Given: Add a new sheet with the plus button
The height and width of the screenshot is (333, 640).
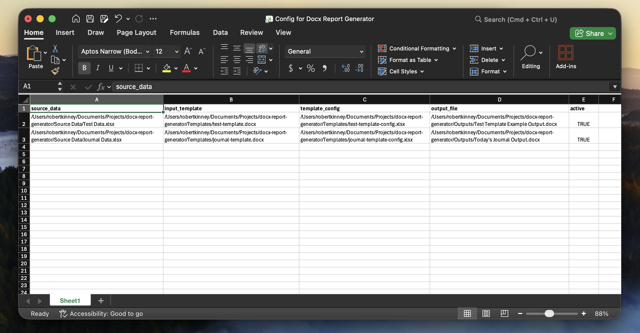Looking at the screenshot, I should point(101,300).
